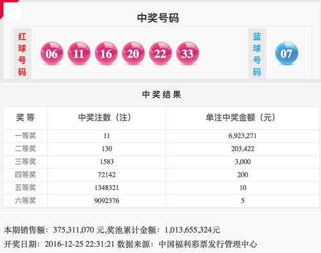321x253 pixels.
Task: Click the blue ball numbered 07
Action: [x=286, y=53]
